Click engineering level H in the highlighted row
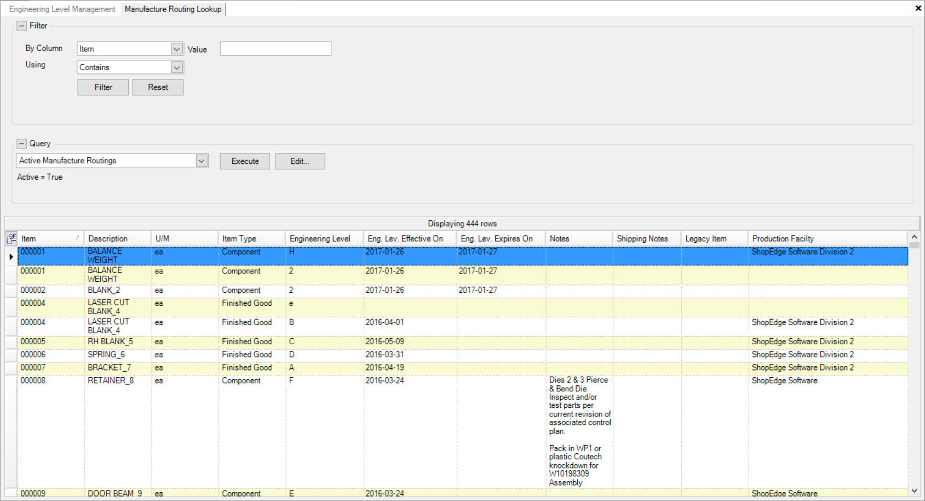 click(325, 256)
